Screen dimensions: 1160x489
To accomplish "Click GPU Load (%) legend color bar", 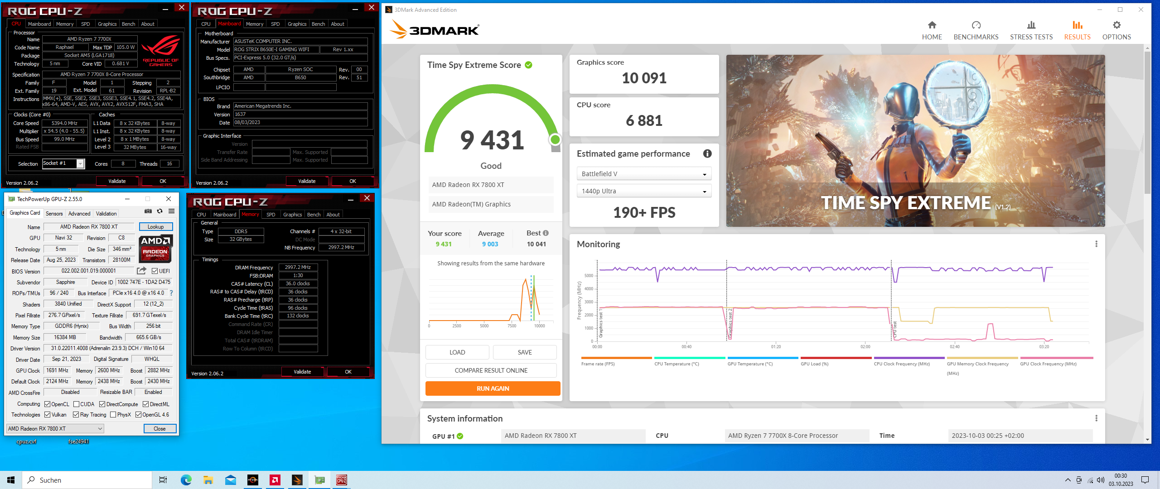I will point(836,358).
